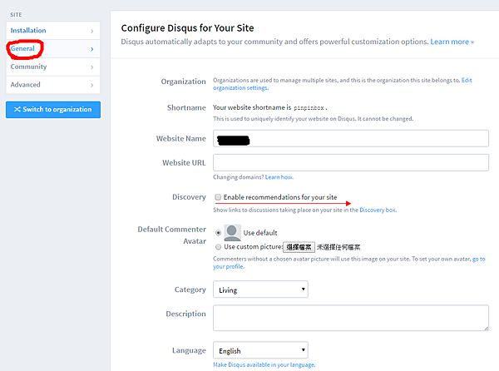
Task: Open the Learn how link about changing domains
Action: pyautogui.click(x=279, y=177)
